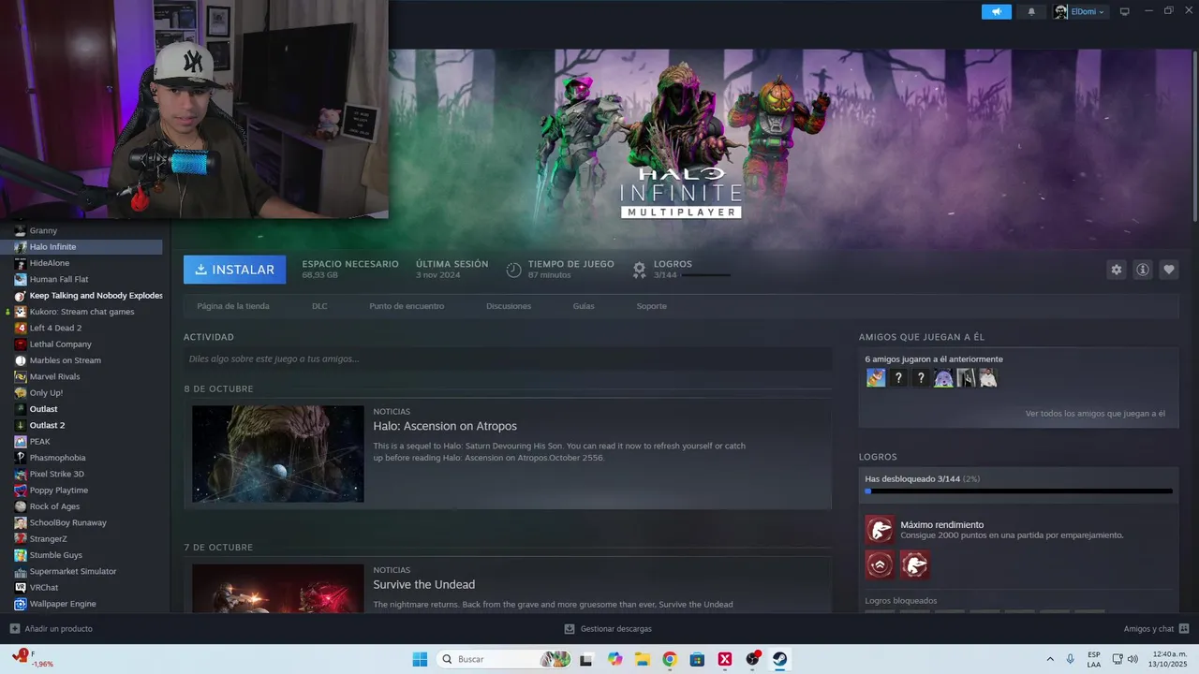The height and width of the screenshot is (674, 1199).
Task: Select Granny in the library list
Action: pyautogui.click(x=43, y=230)
